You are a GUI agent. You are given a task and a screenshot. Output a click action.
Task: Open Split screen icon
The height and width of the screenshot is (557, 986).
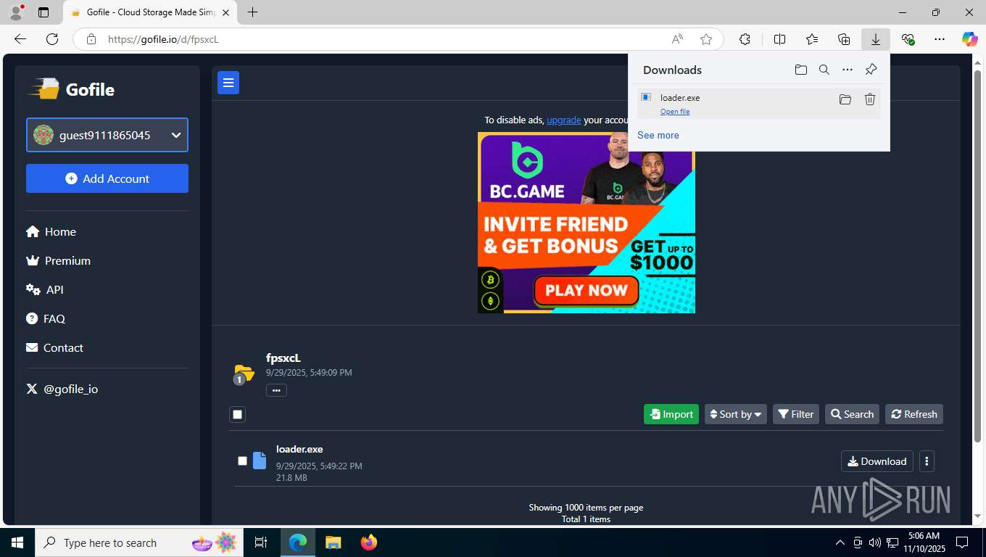point(779,39)
